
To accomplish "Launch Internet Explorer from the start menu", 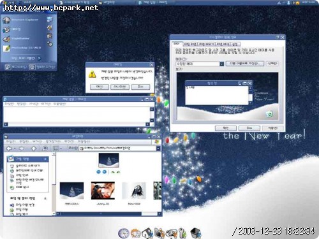I will tap(20, 20).
